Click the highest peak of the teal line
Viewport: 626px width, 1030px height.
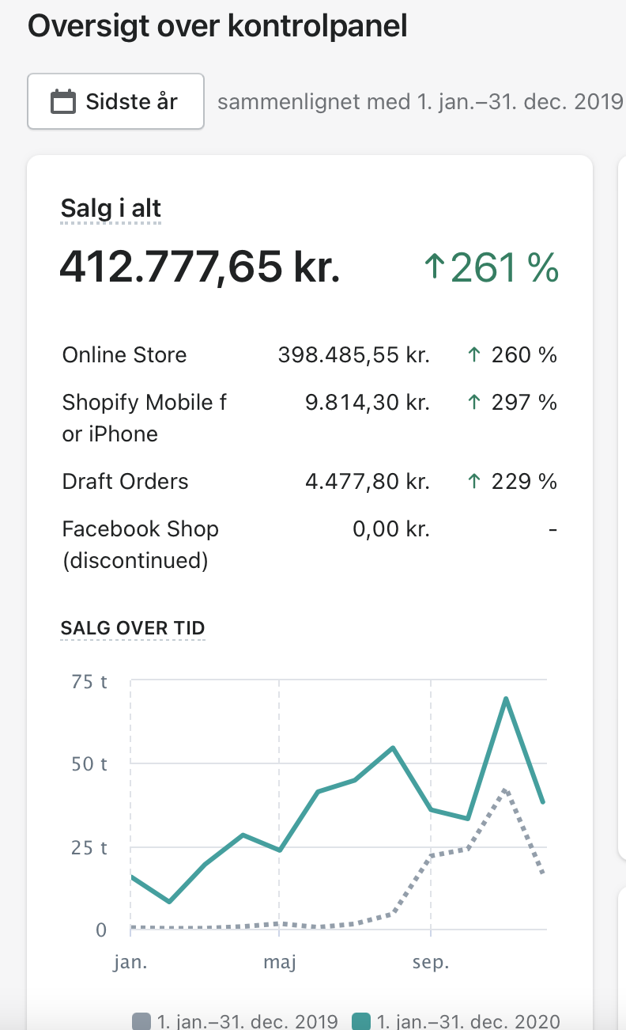coord(505,699)
